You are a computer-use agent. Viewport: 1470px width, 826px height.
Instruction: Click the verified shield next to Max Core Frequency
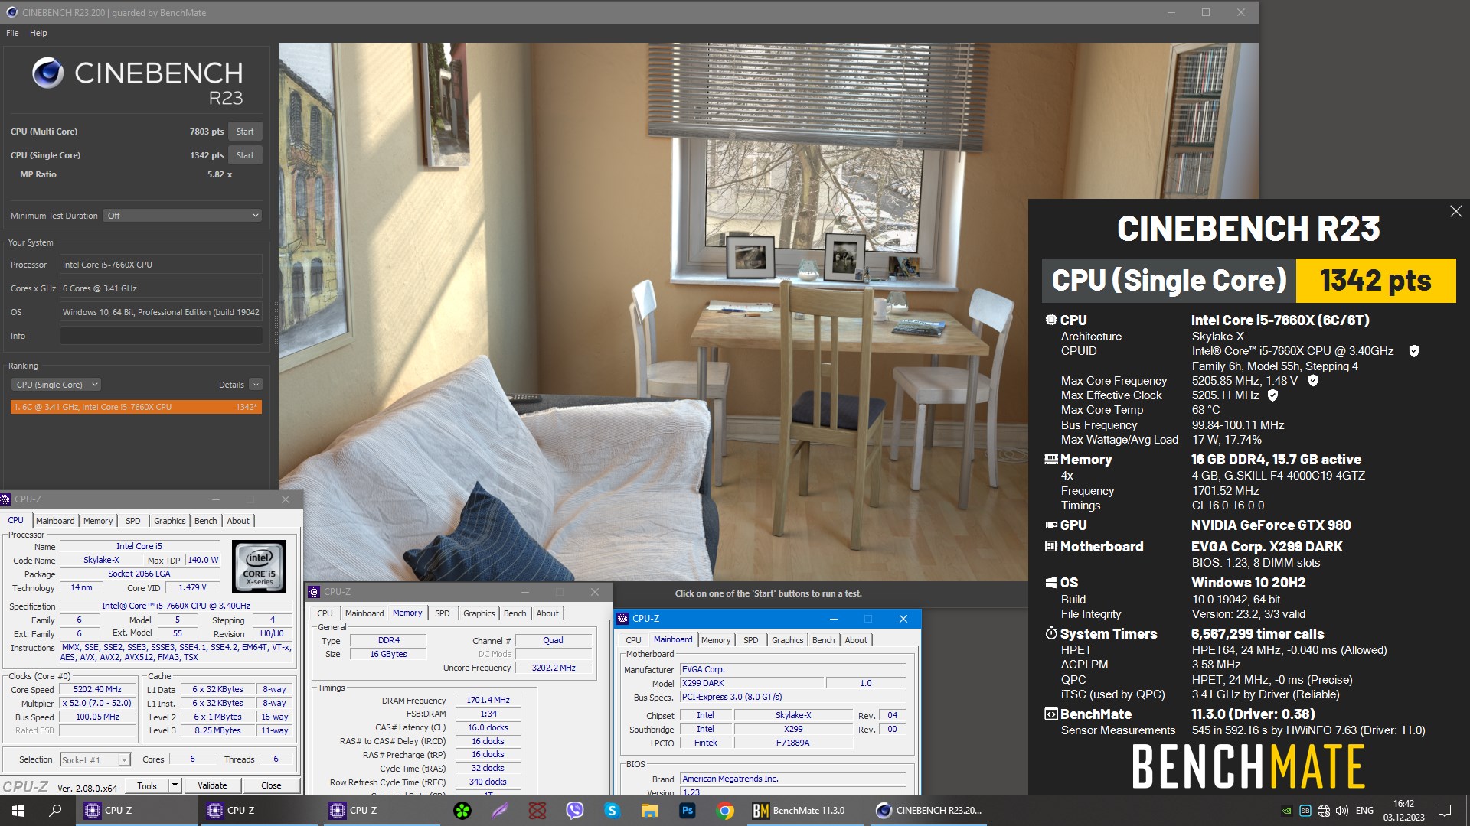1313,380
